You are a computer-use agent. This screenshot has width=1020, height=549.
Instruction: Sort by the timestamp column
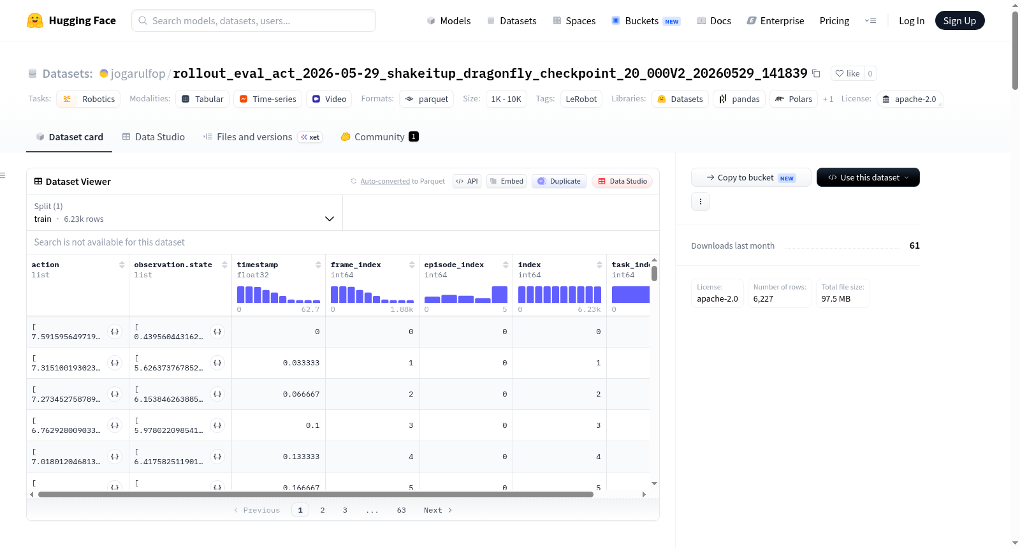(x=318, y=265)
